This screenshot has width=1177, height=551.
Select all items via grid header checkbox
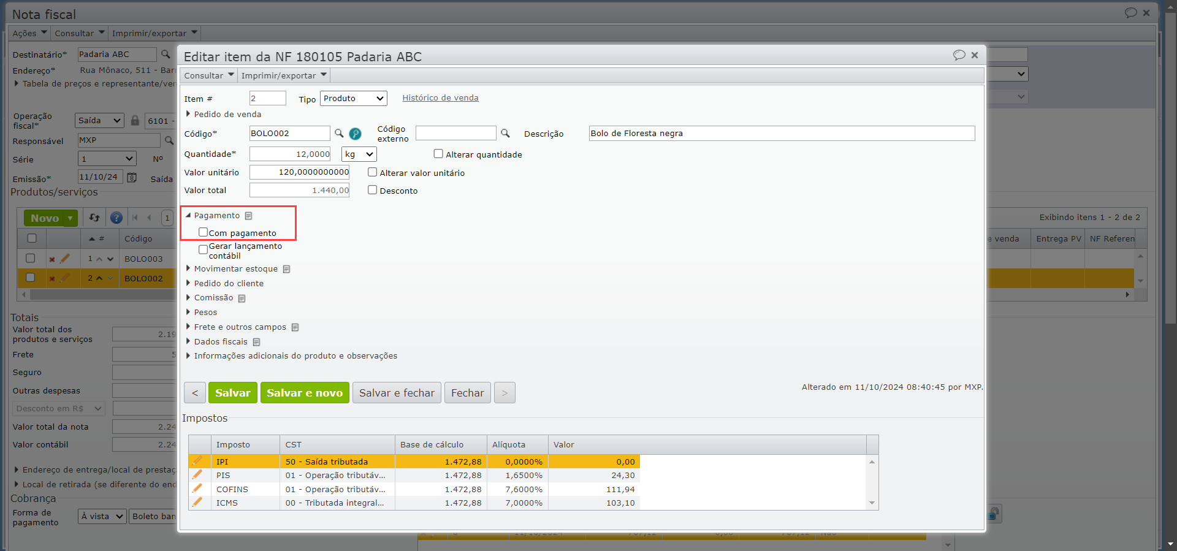tap(32, 238)
